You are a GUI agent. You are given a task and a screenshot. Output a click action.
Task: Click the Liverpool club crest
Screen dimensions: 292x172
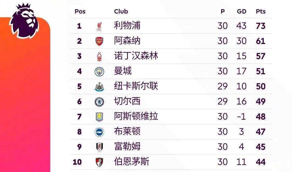(x=99, y=26)
